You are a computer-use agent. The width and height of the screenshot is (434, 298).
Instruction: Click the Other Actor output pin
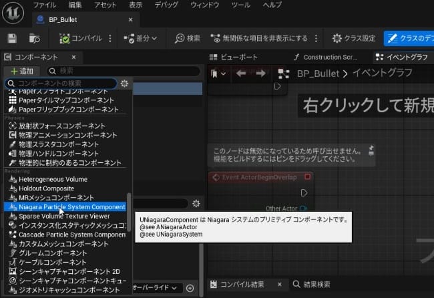tap(304, 208)
